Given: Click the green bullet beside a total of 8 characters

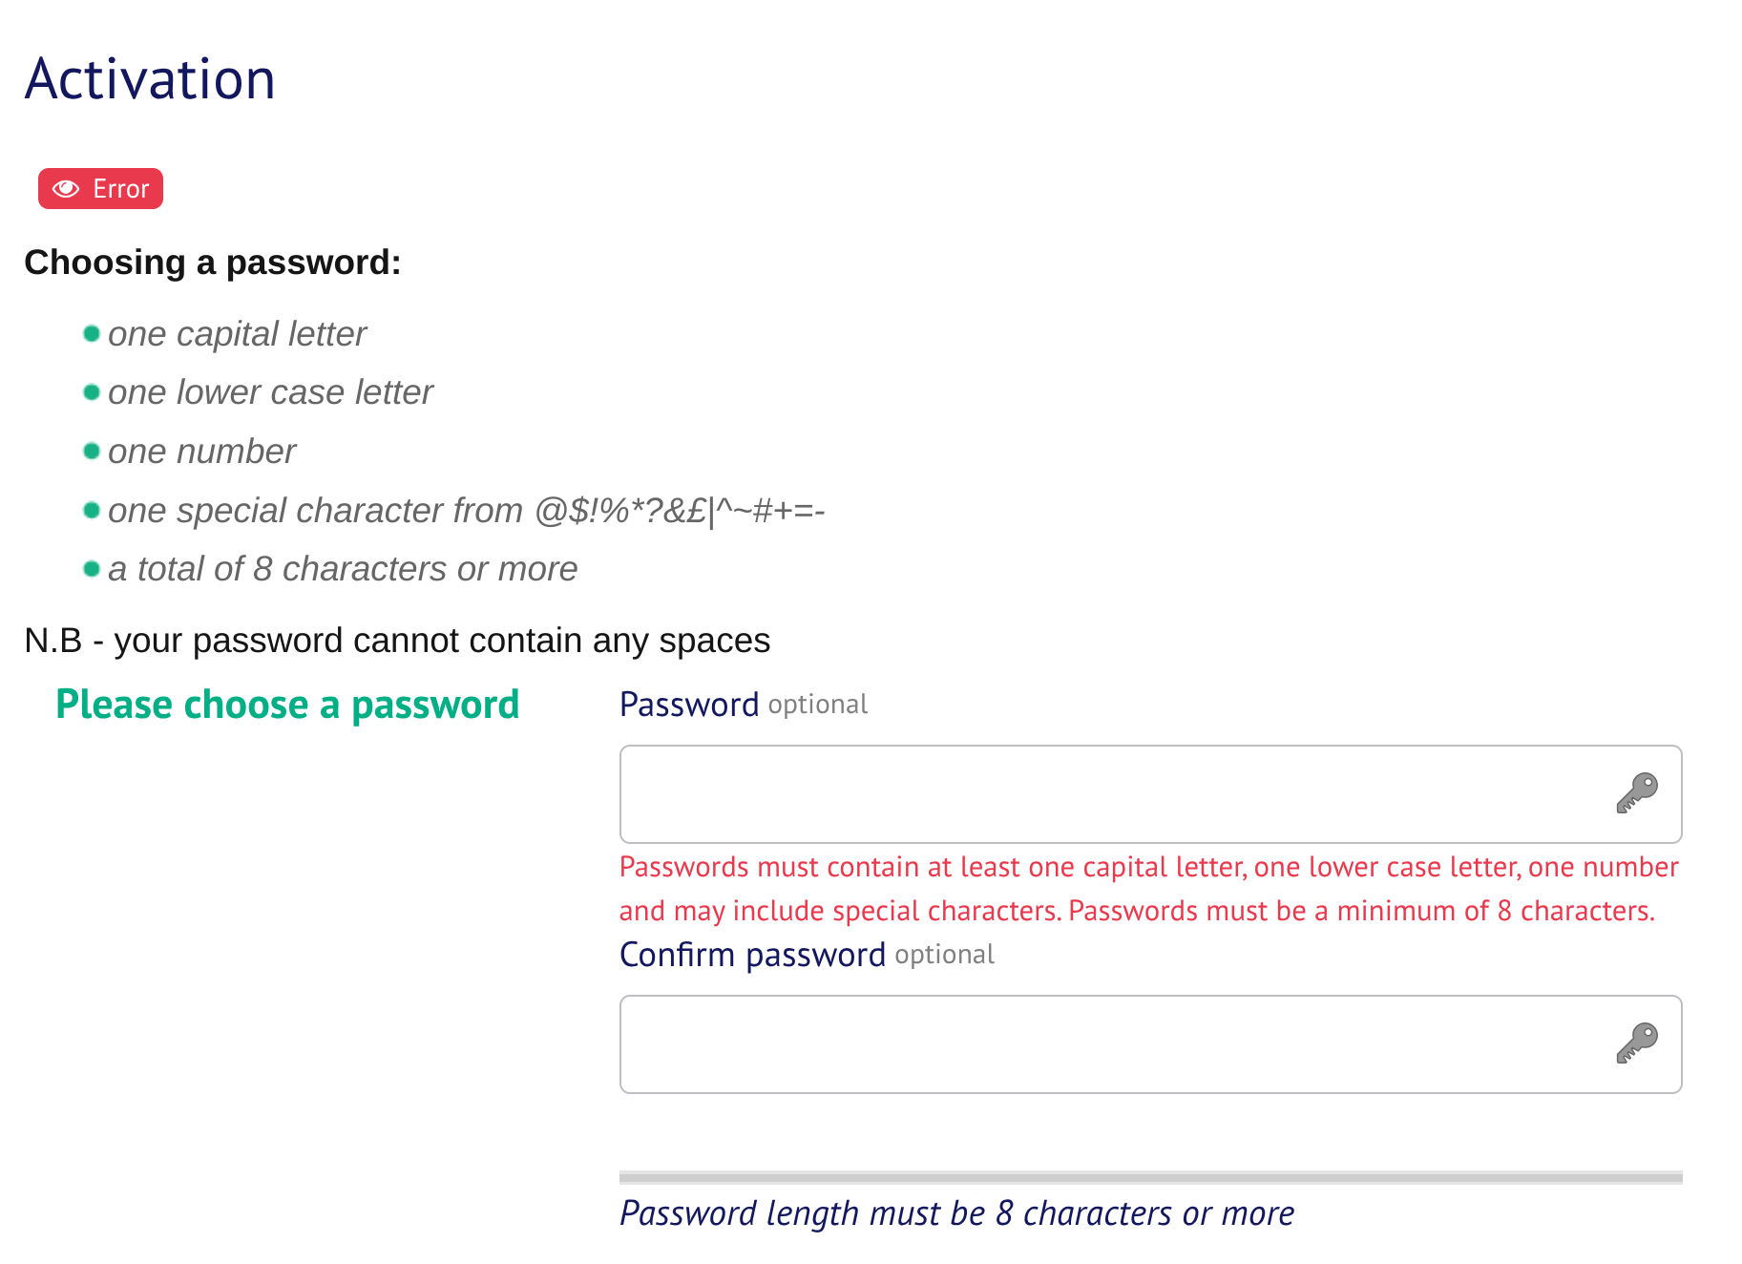Looking at the screenshot, I should click(x=92, y=569).
